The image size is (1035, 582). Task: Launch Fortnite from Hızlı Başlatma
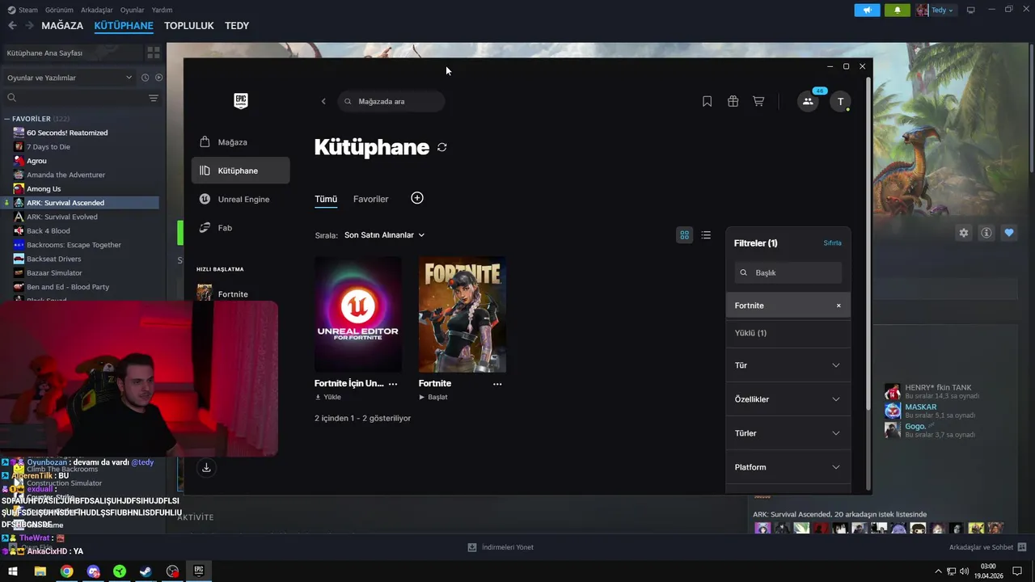click(233, 294)
